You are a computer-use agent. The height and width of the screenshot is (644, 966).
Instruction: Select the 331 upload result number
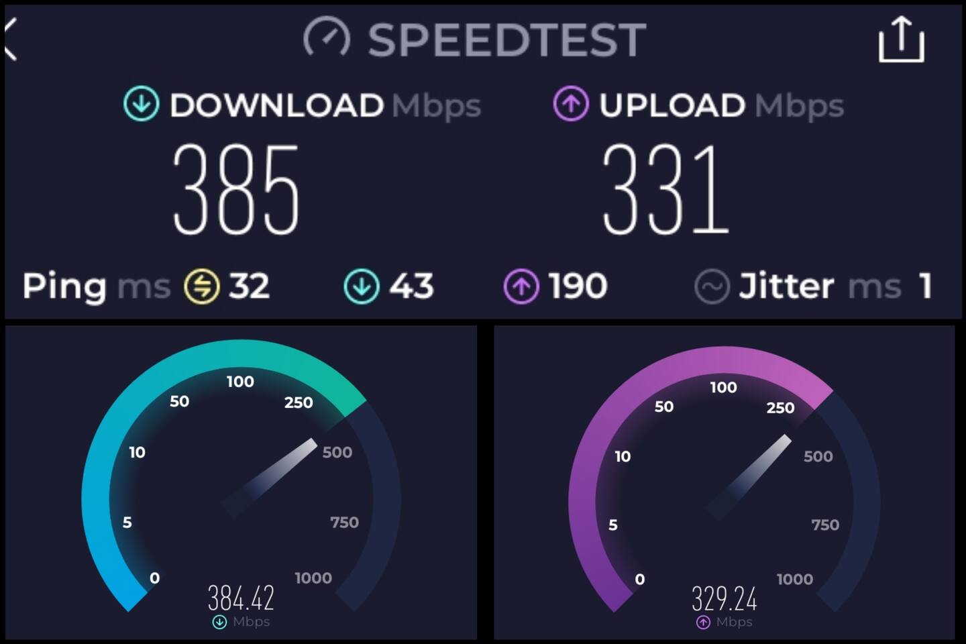point(665,189)
